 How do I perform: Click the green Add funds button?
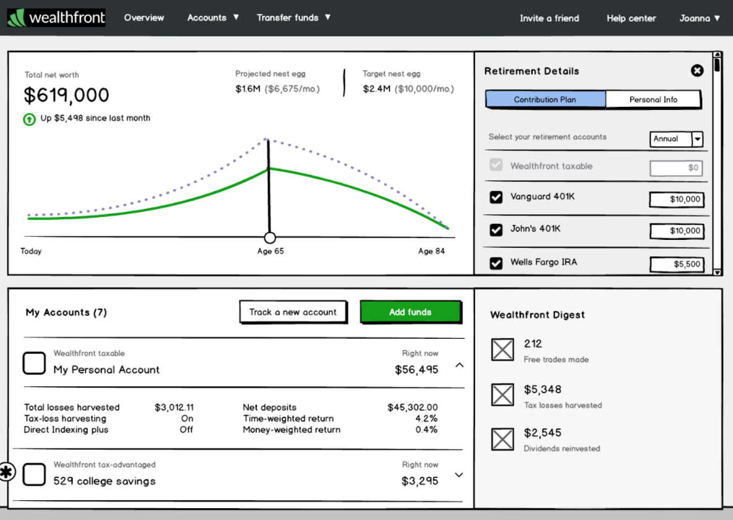(x=411, y=312)
